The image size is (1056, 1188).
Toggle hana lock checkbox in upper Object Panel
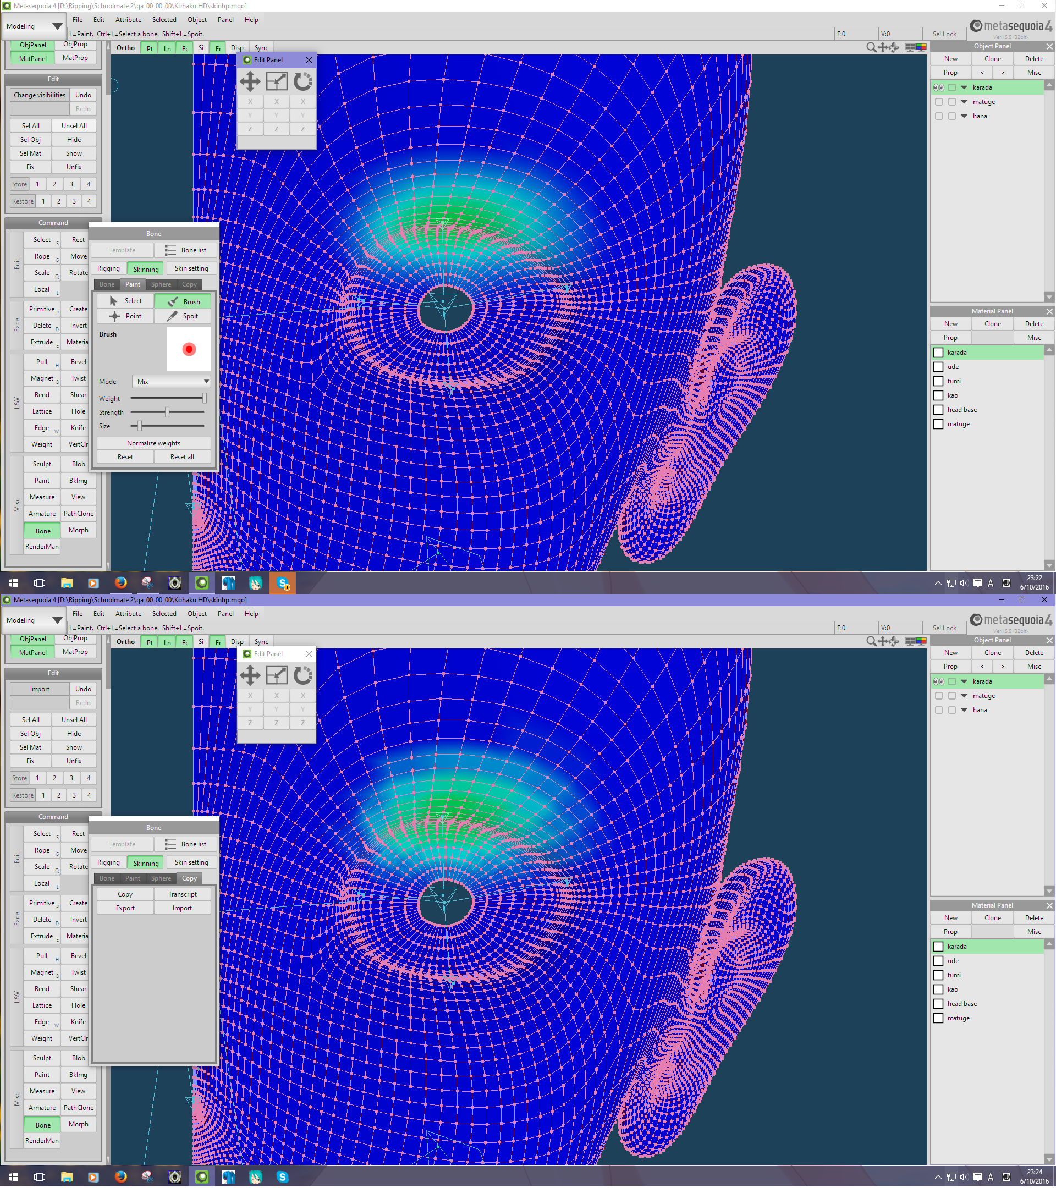click(x=952, y=116)
